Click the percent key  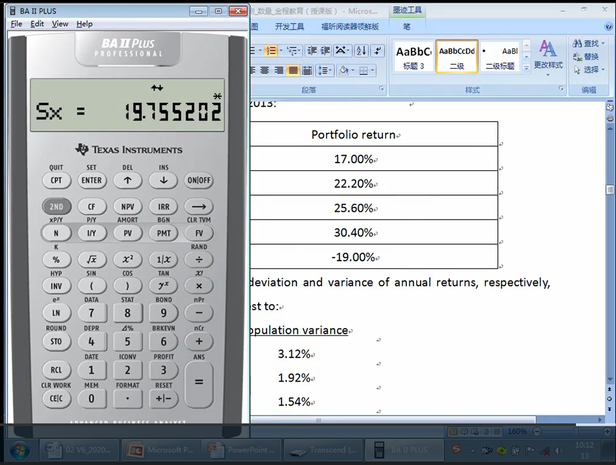tap(56, 259)
